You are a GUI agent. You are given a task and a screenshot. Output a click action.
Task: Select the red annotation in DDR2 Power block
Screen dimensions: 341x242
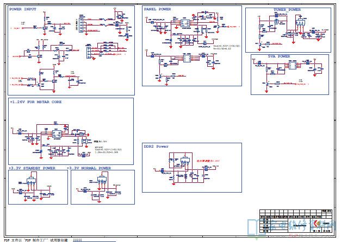[208, 161]
